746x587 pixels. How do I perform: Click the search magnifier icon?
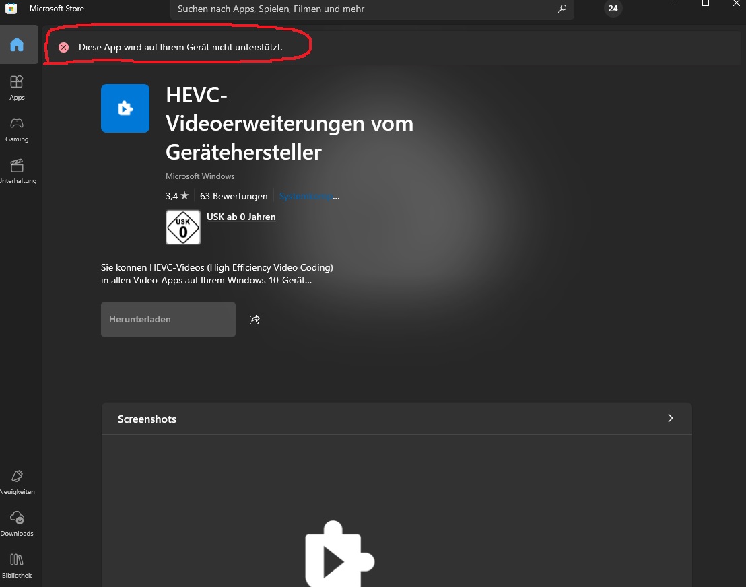pos(562,9)
